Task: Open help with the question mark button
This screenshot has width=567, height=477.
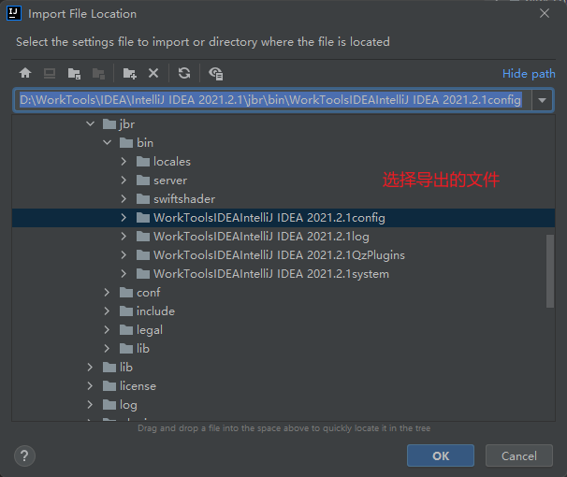Action: (x=24, y=455)
